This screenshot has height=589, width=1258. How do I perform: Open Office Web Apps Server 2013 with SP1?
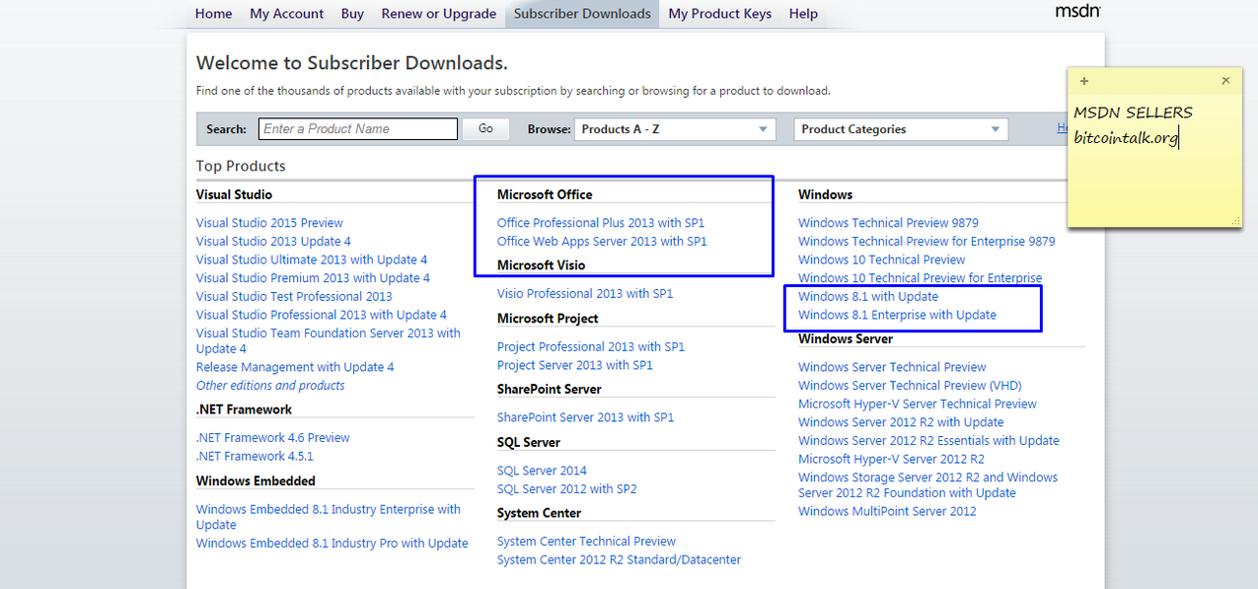pyautogui.click(x=602, y=241)
